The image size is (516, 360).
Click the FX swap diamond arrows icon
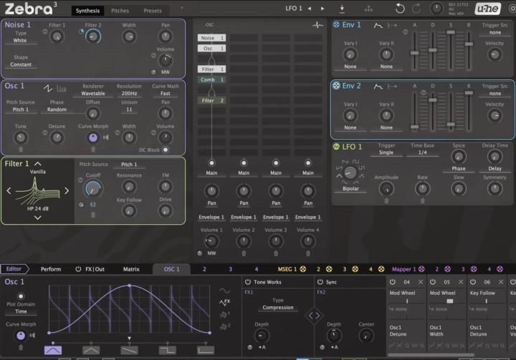click(x=314, y=316)
